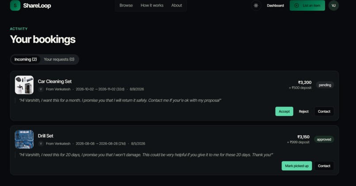
Task: Select the date range 2026-08-08 → 2026-08-28 (21d)
Action: (101, 144)
